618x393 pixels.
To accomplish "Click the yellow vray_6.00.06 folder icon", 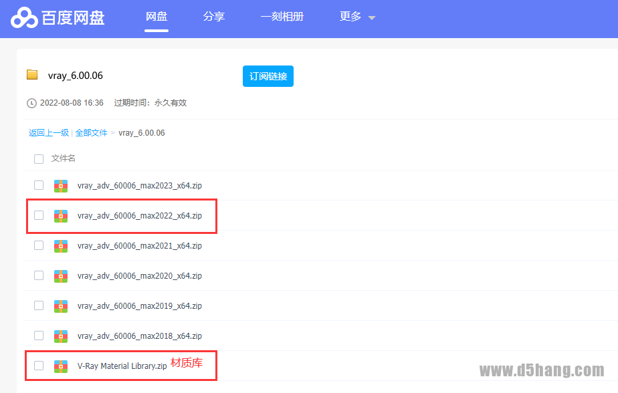I will coord(32,75).
